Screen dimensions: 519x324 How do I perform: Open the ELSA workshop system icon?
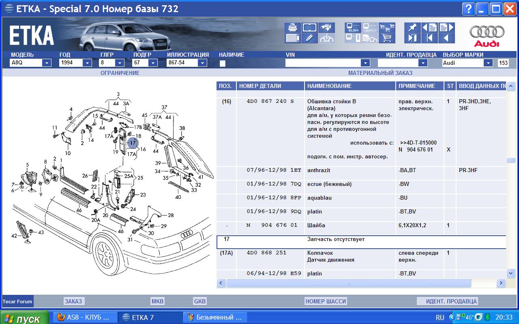[353, 28]
